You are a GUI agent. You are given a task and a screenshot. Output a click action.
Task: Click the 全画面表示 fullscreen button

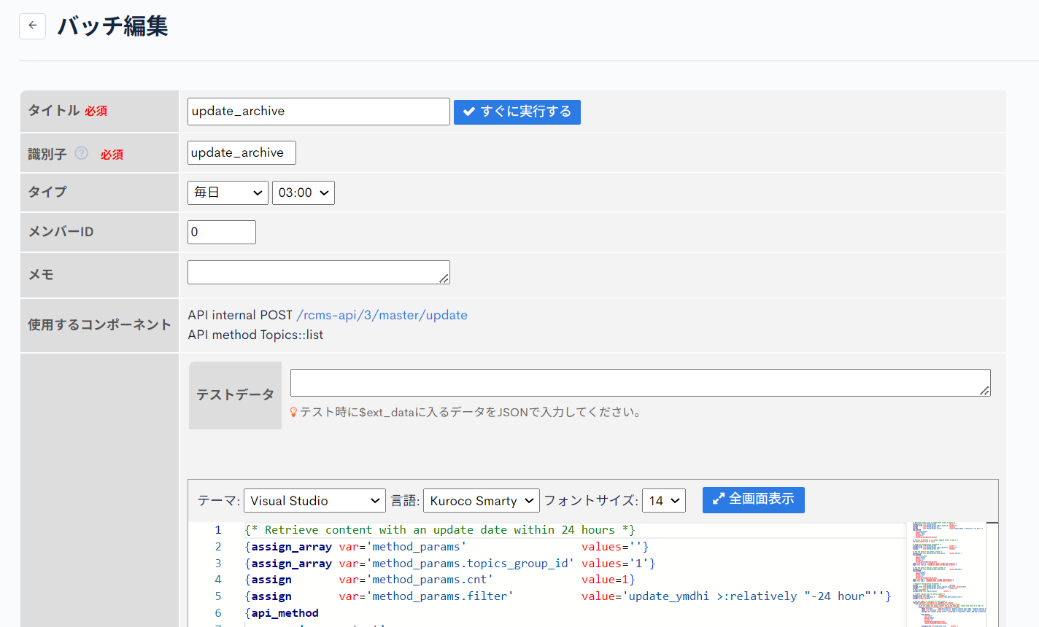(x=754, y=499)
